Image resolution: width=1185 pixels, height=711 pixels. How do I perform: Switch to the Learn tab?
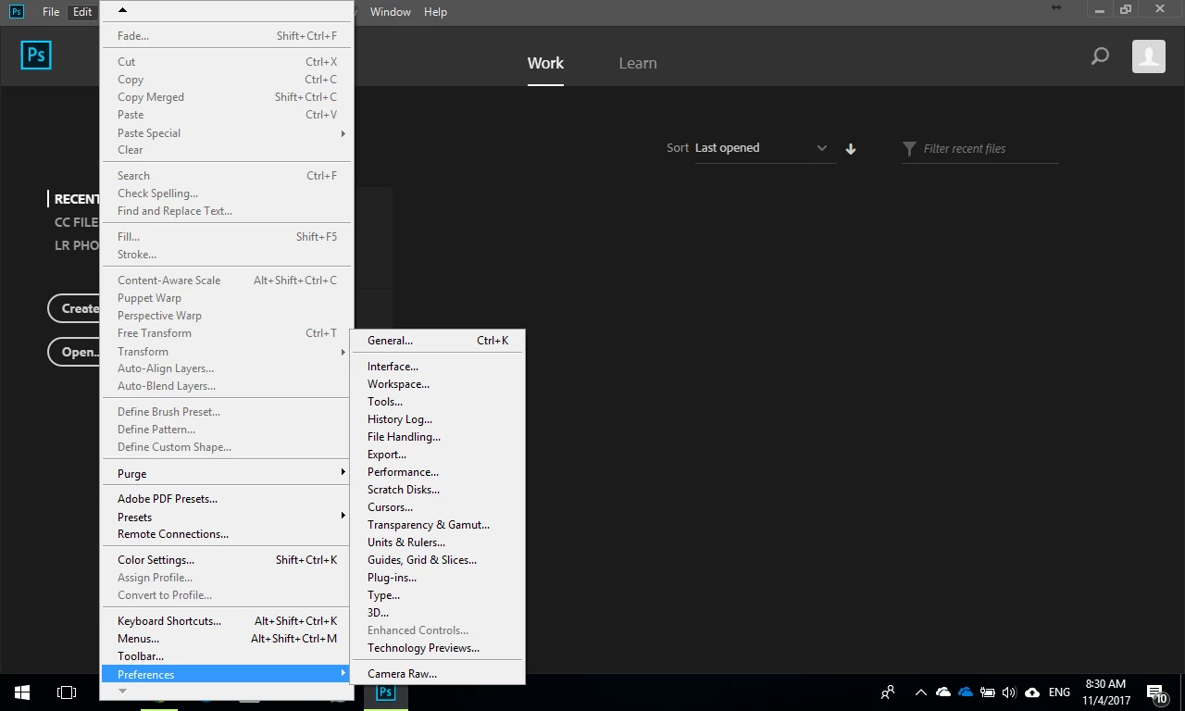[638, 63]
